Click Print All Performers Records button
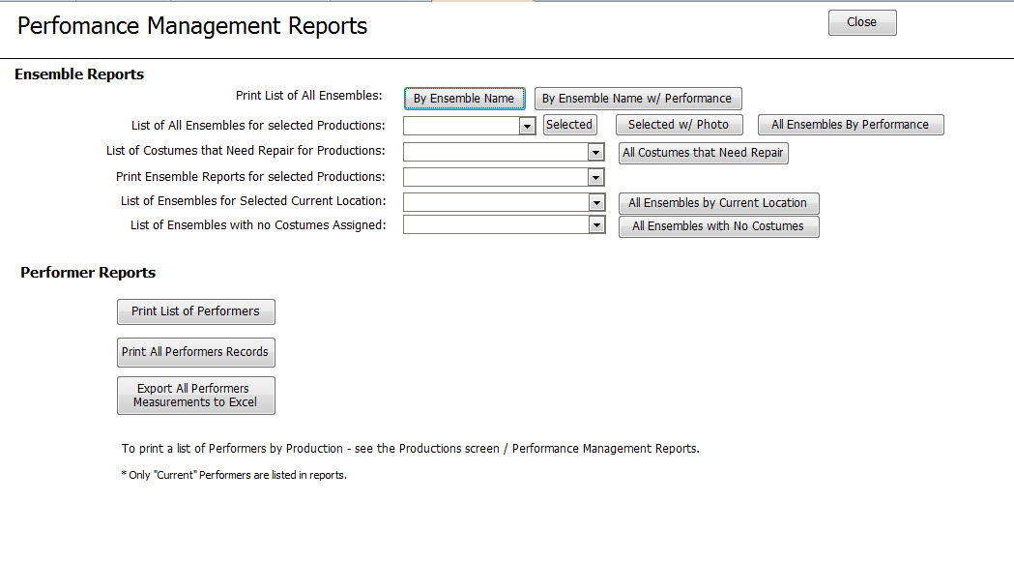The width and height of the screenshot is (1014, 561). [196, 352]
